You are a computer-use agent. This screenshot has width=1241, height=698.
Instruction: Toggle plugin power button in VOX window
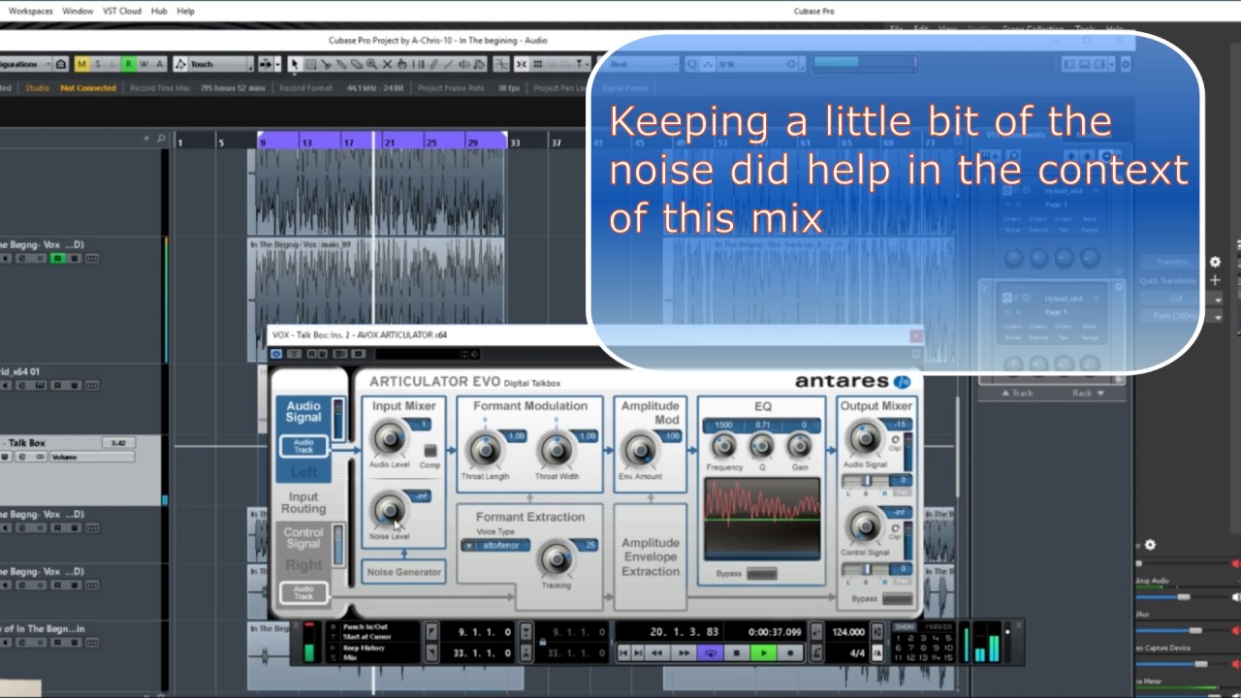(277, 354)
